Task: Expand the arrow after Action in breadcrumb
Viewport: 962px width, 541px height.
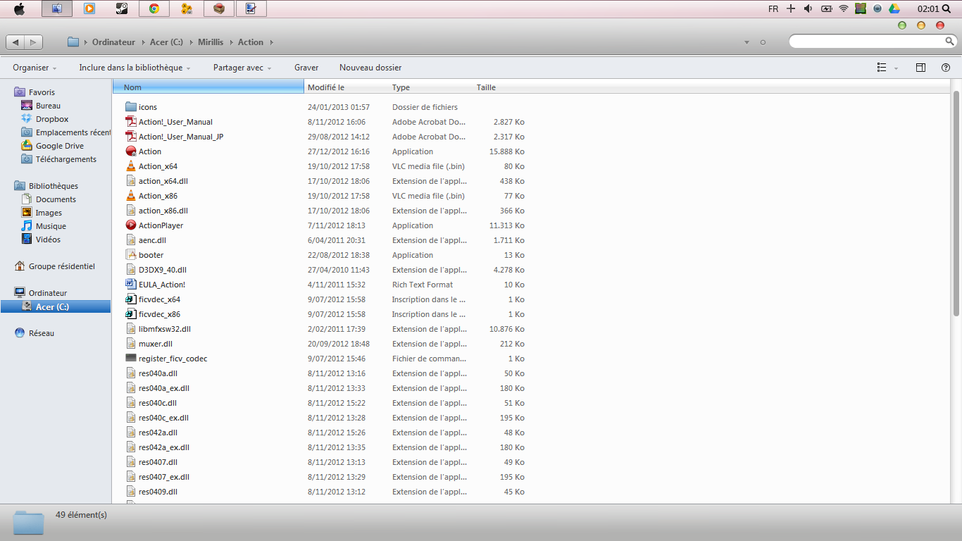Action: 271,42
